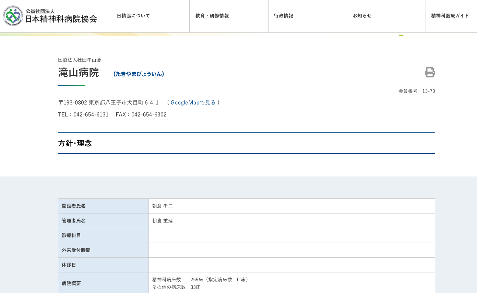Click the たきやまびょういん reading text

click(139, 74)
